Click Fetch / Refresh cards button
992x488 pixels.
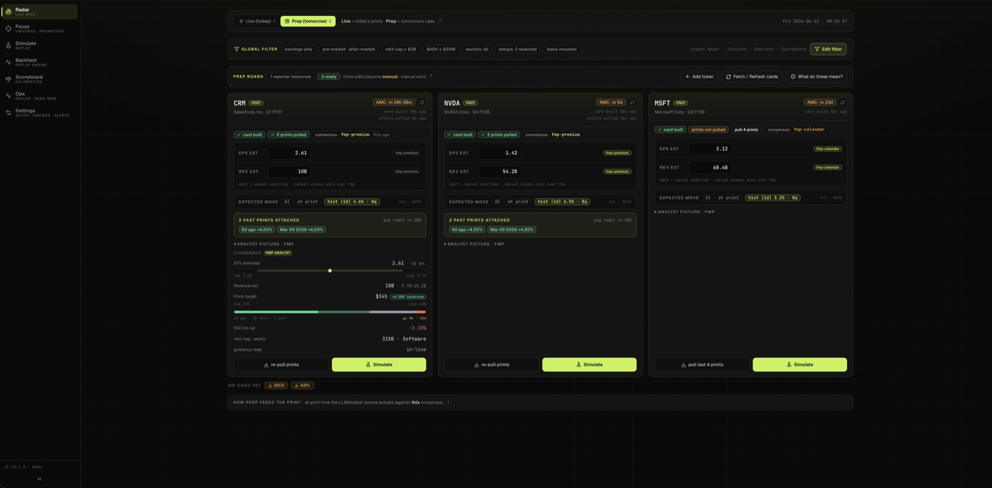point(751,76)
